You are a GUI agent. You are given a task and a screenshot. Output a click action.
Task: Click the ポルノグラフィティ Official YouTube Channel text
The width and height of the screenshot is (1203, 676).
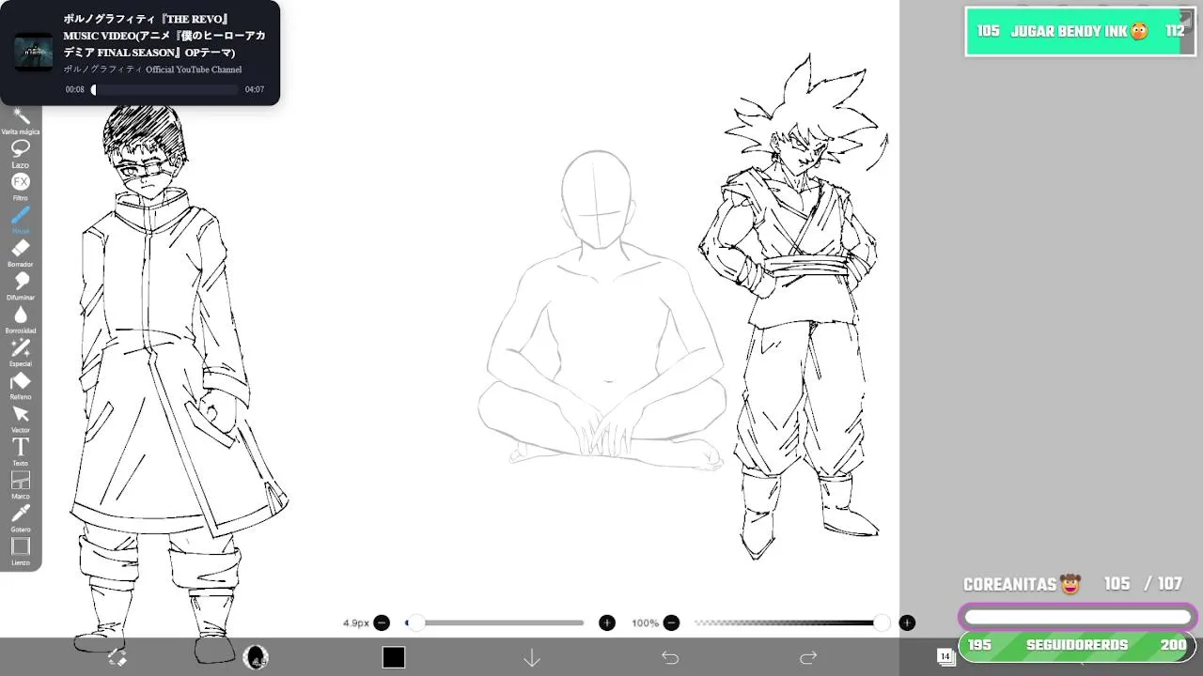pos(152,69)
